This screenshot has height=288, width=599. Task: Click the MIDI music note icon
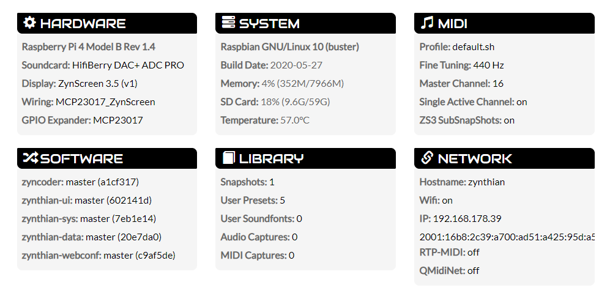[x=426, y=23]
